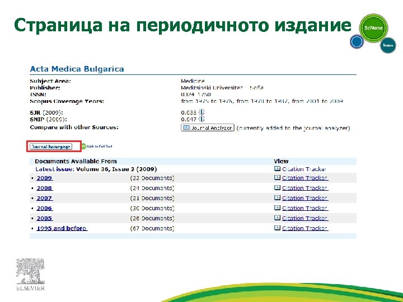Open the Journal Analyzer button

[208, 128]
